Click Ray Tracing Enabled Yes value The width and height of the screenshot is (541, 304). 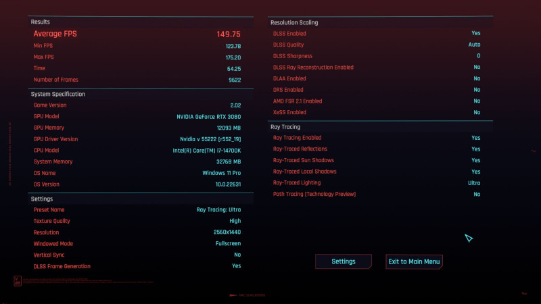click(476, 138)
